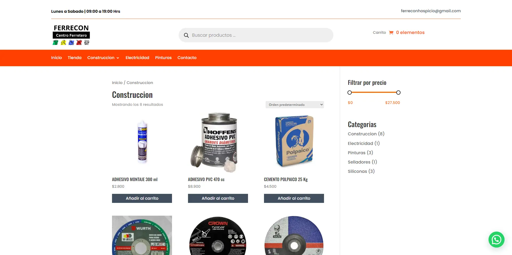Open the Orden predeterminado sort dropdown

pyautogui.click(x=295, y=105)
